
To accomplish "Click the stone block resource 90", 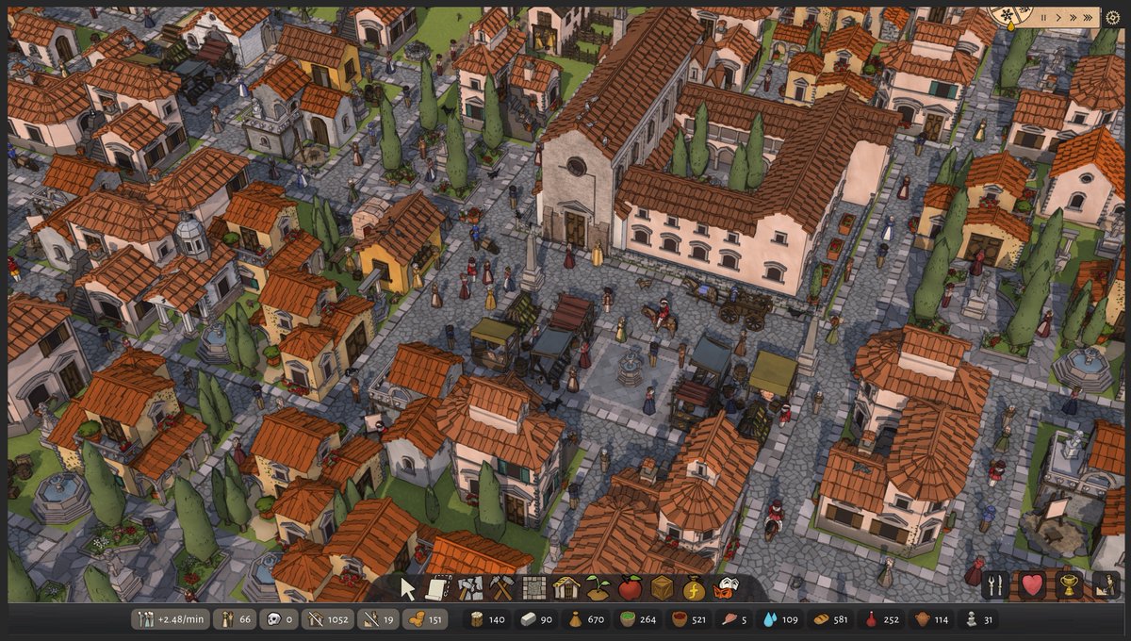I will click(537, 619).
